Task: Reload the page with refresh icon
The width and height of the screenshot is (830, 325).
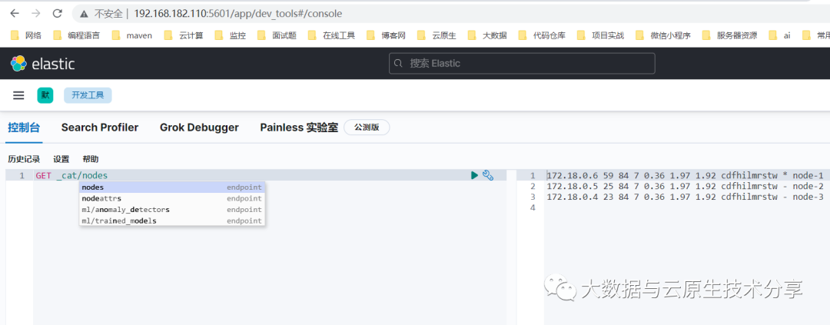Action: coord(58,14)
